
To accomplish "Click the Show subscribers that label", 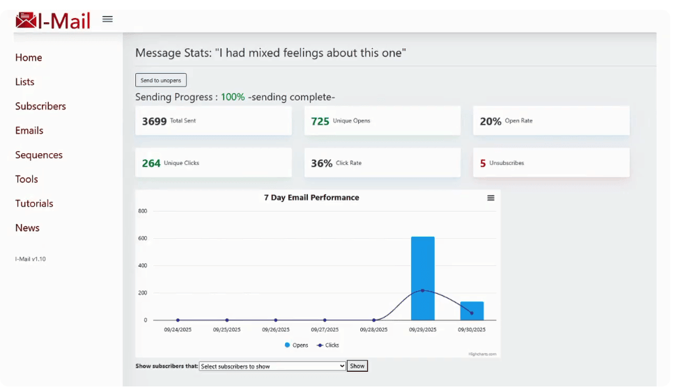I will tap(167, 366).
